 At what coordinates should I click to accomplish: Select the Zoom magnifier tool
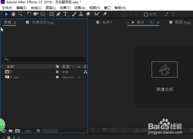pos(20,14)
